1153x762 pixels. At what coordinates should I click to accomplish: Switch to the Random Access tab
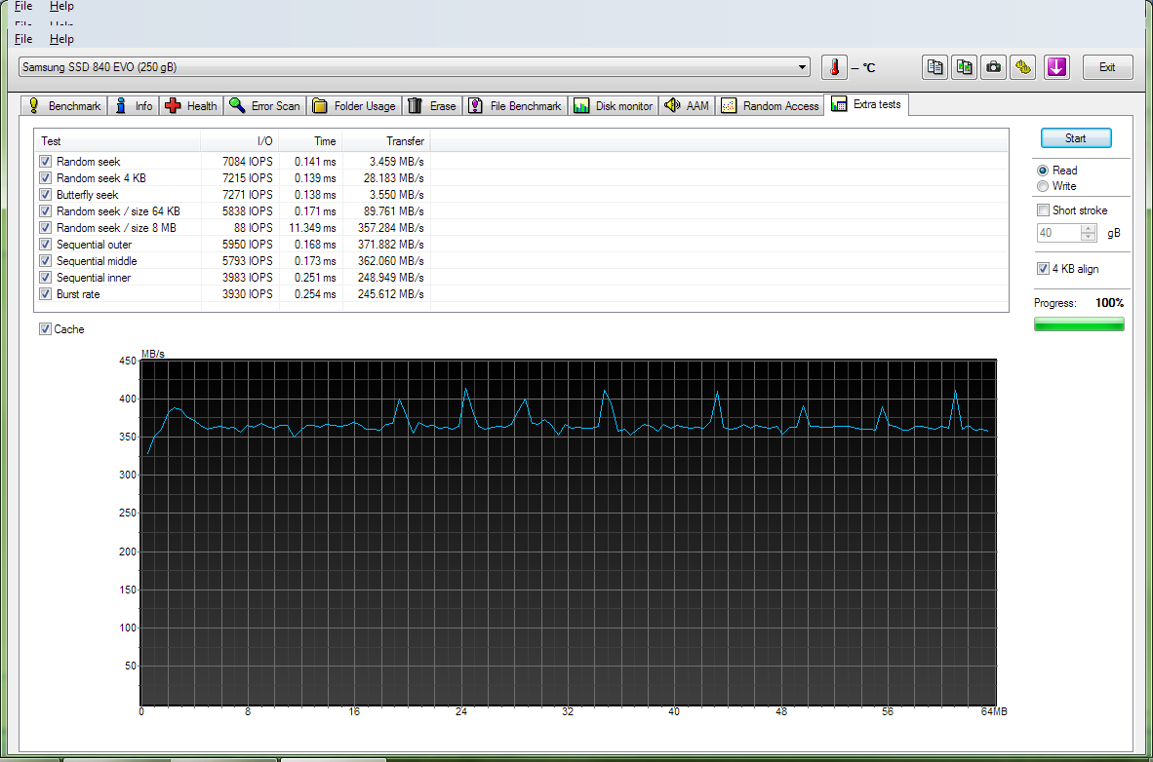(770, 106)
